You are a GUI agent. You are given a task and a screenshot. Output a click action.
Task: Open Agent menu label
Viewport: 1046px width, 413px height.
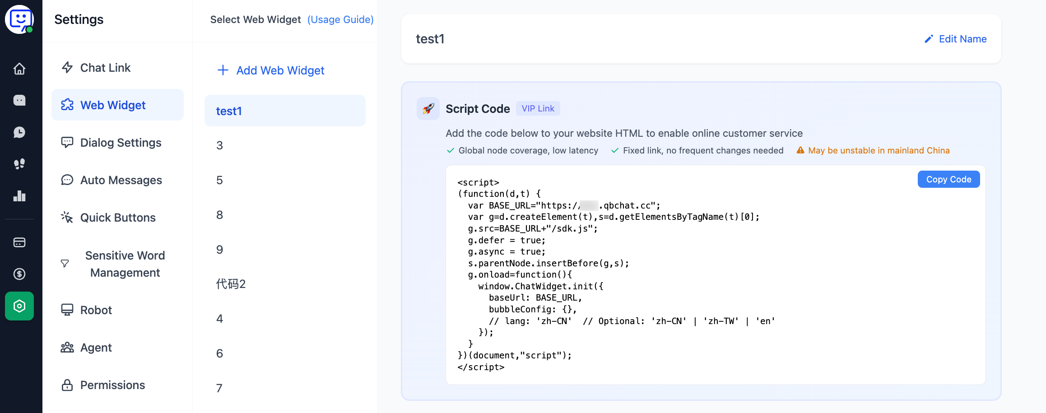pos(96,348)
